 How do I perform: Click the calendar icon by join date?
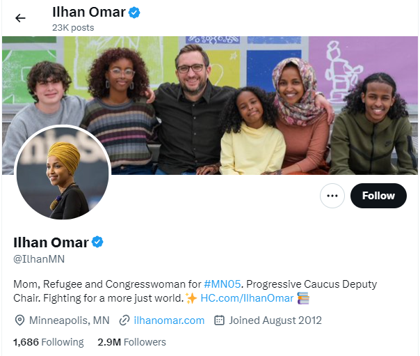219,320
